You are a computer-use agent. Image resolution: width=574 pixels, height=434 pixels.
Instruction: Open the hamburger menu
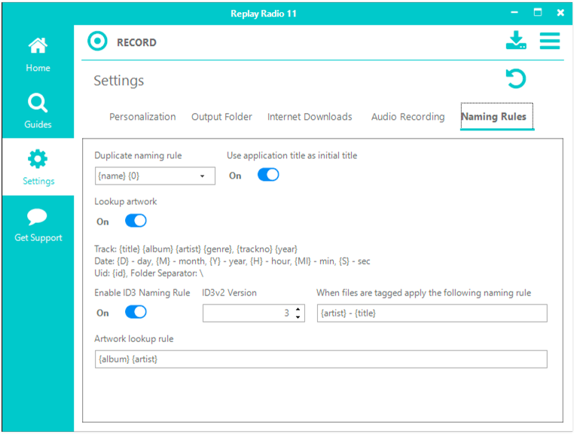[x=549, y=40]
